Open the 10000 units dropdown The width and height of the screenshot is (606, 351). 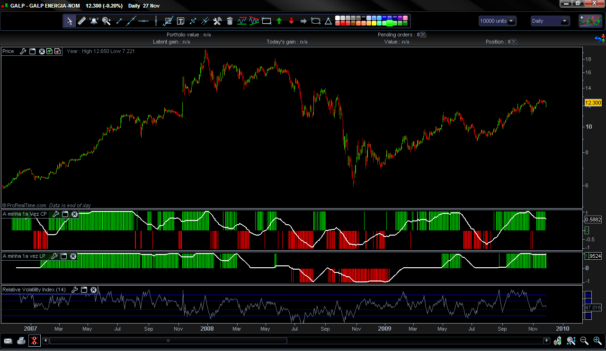[x=497, y=21]
